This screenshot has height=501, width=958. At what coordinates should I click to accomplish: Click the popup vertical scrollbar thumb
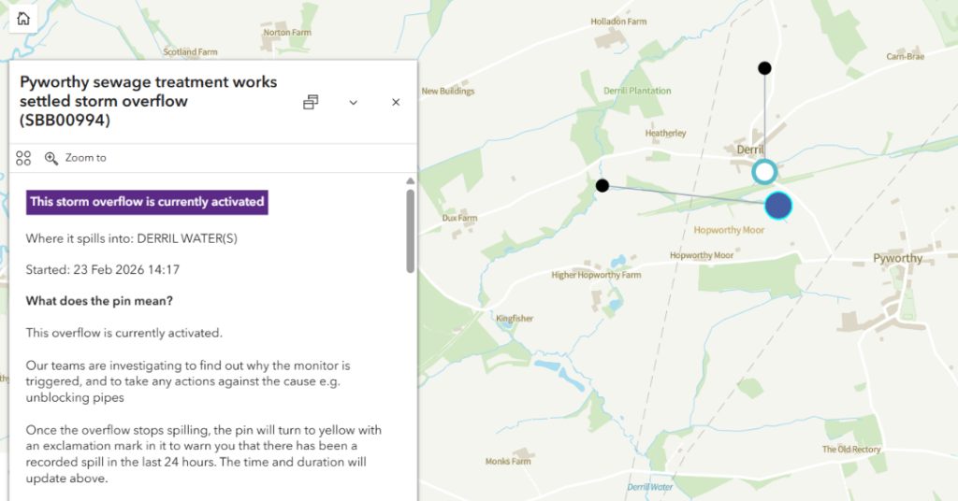(410, 230)
